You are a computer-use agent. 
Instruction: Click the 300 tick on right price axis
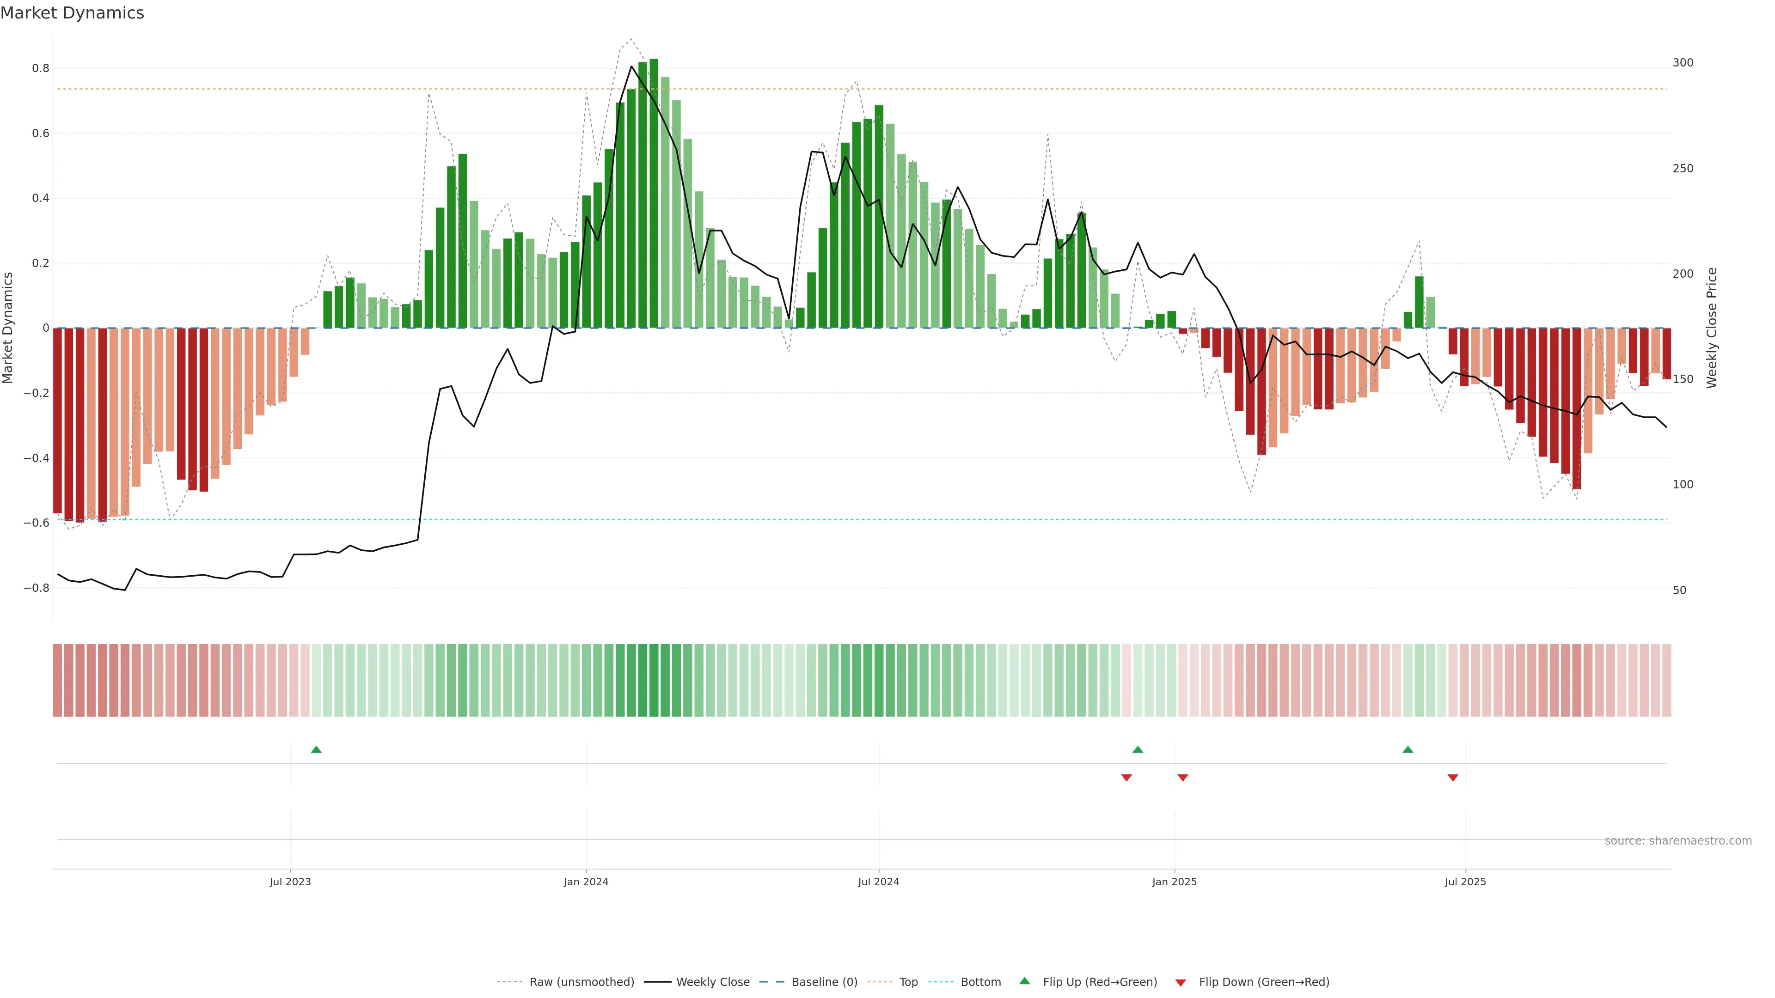coord(1683,63)
